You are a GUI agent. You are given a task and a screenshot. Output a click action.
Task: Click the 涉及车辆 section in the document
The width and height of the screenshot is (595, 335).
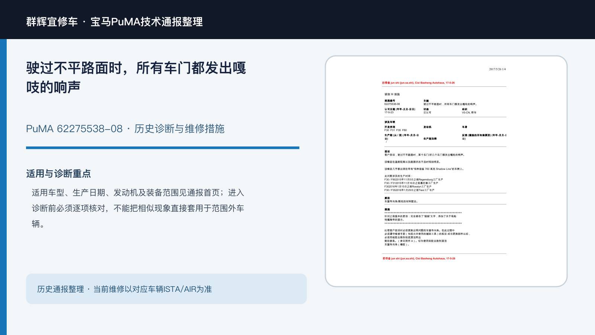pyautogui.click(x=390, y=122)
